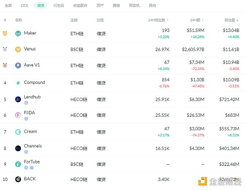246x190 pixels.
Task: Click the gold rank 1 medal icon
Action: point(5,33)
